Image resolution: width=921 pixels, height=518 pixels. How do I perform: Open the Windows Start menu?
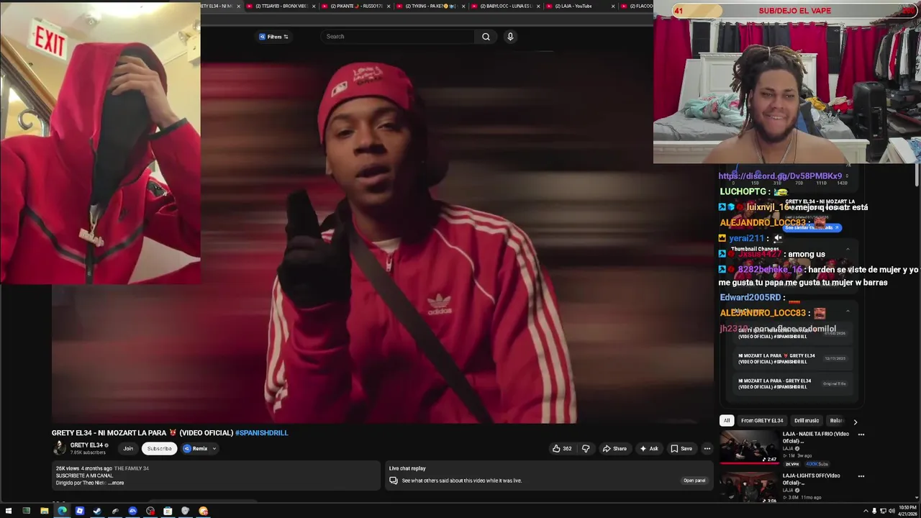9,511
